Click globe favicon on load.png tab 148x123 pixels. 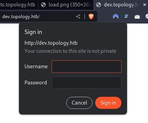click(x=43, y=5)
